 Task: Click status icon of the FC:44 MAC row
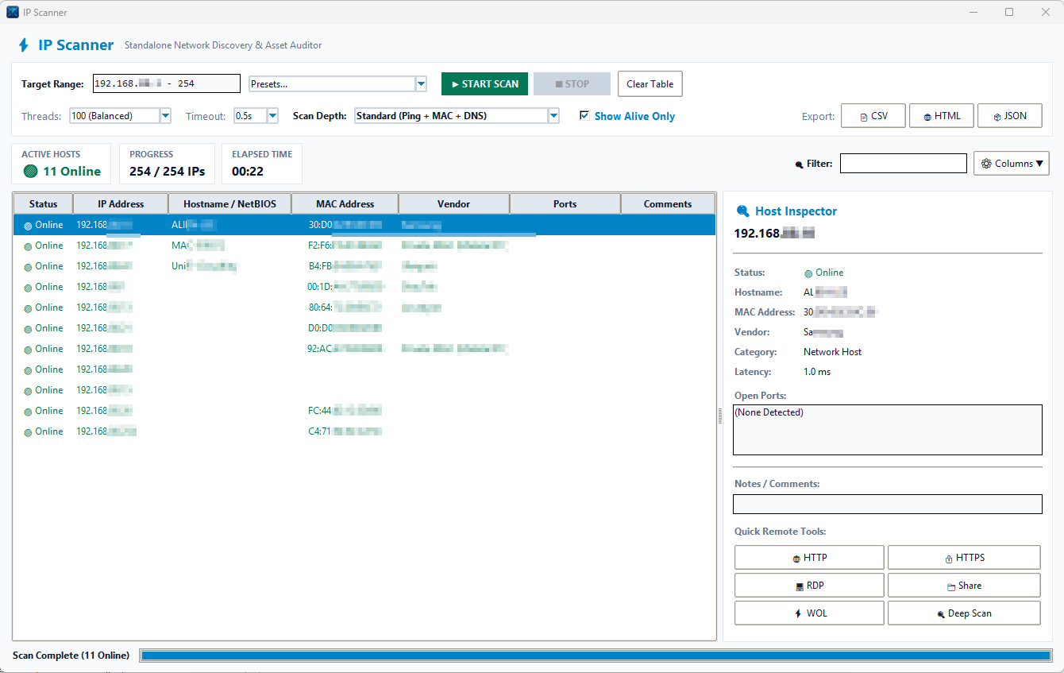coord(28,412)
